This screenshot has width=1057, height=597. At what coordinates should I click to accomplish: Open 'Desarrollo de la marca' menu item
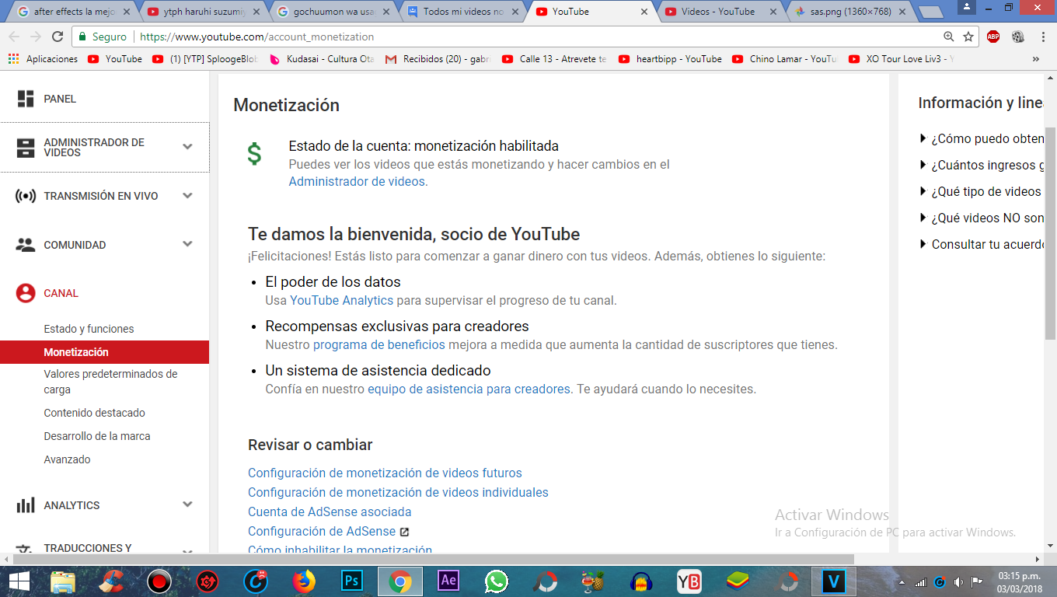(97, 436)
